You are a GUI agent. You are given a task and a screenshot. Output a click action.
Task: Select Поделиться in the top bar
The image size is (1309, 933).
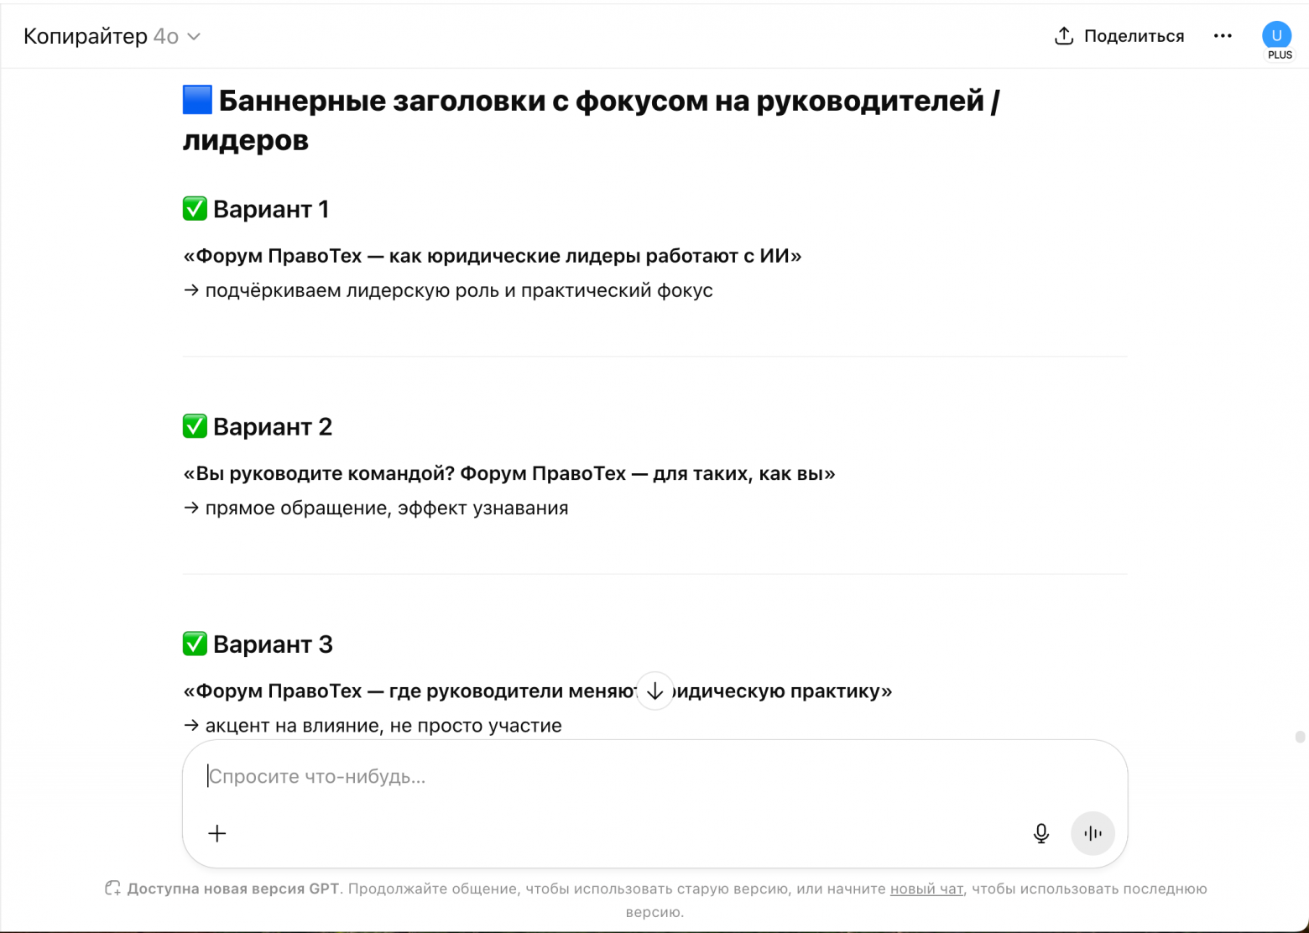tap(1134, 36)
